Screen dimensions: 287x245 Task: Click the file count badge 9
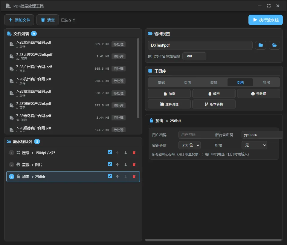[x=34, y=34]
